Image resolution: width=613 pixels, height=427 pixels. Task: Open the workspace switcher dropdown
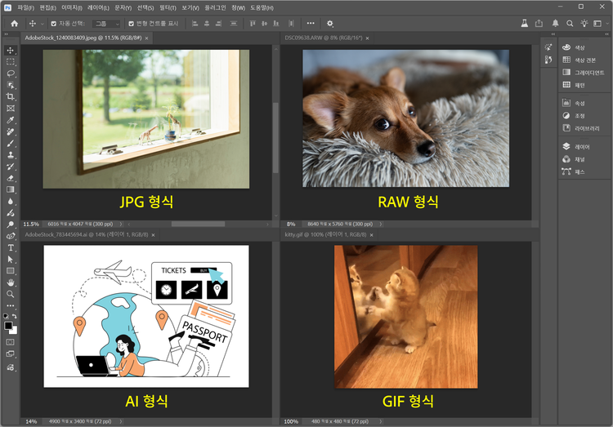599,24
